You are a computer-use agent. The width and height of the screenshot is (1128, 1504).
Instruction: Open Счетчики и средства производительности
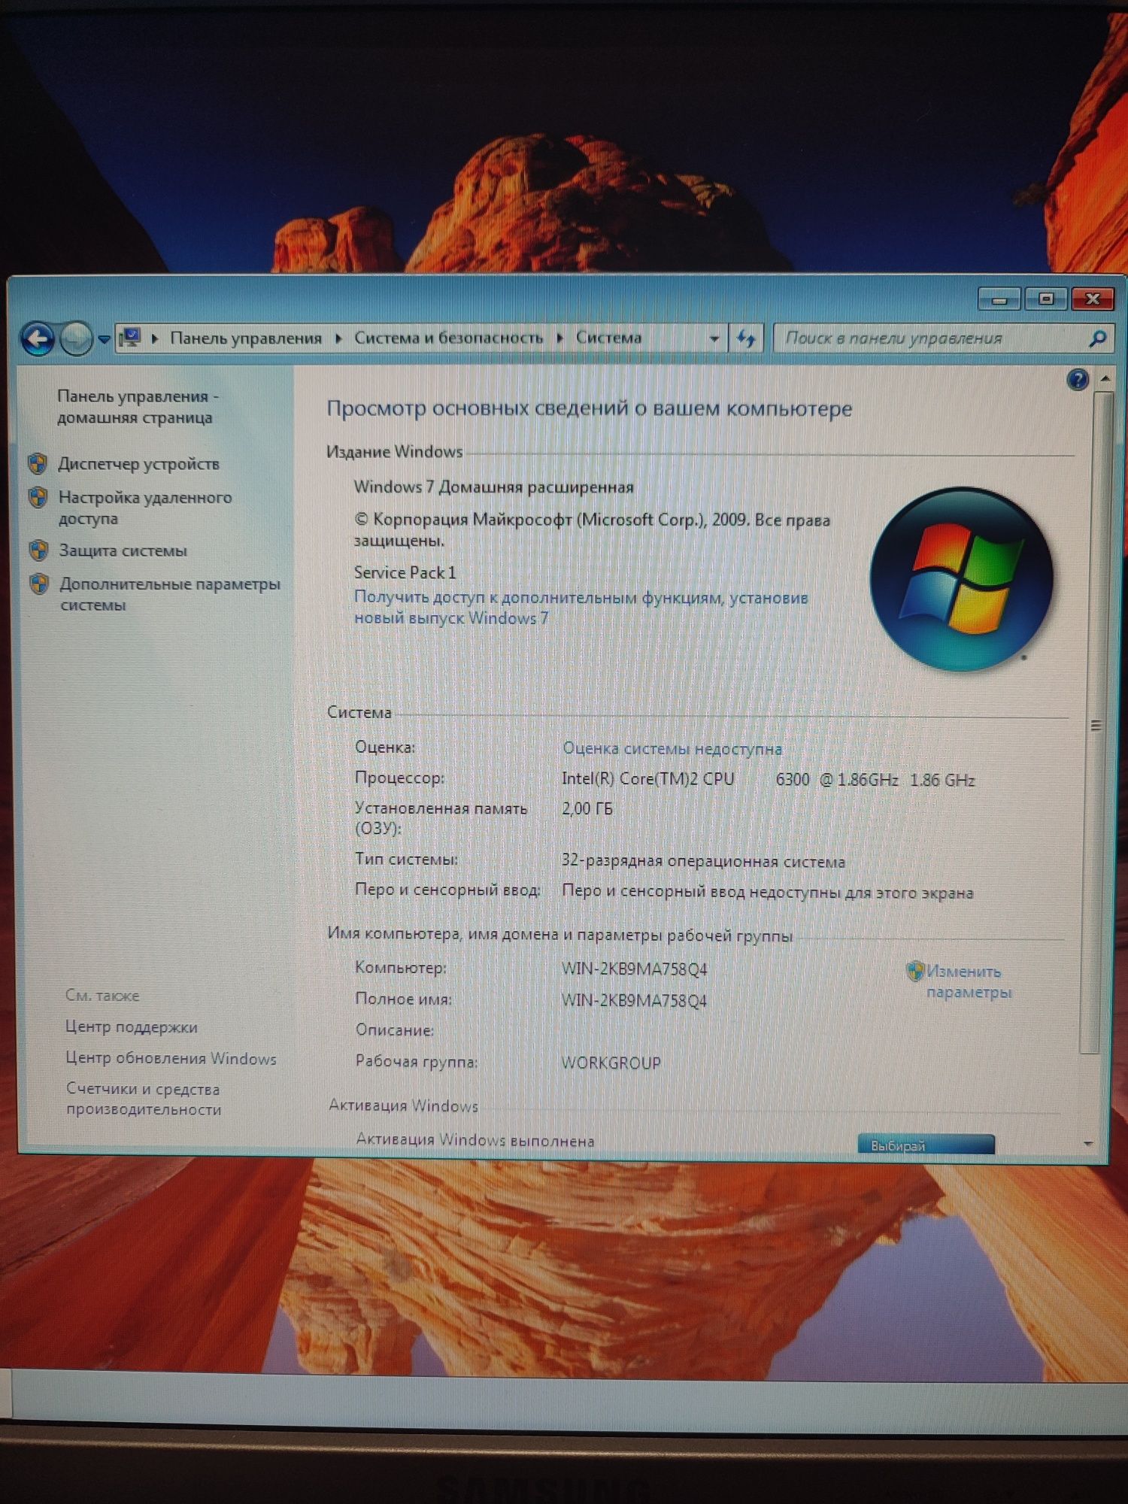click(144, 1099)
